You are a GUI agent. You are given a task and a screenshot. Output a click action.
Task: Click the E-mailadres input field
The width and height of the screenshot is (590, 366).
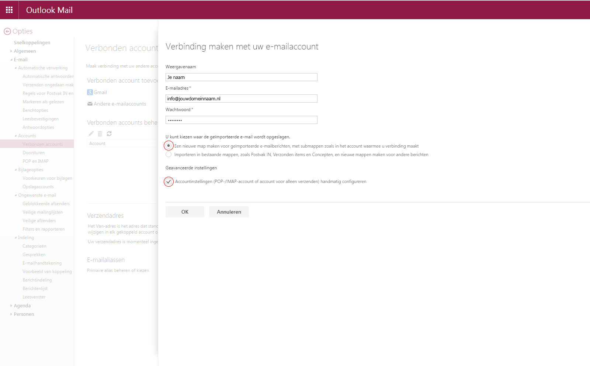point(242,99)
